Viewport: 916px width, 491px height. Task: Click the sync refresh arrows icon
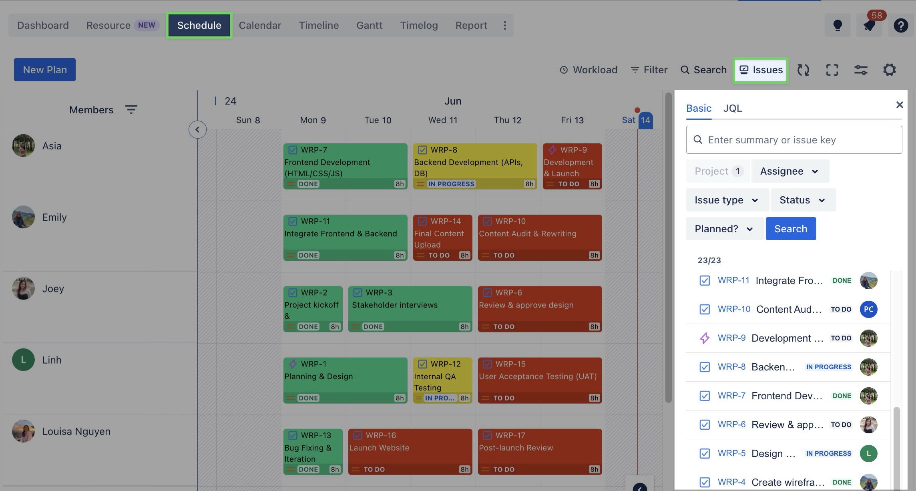tap(803, 70)
